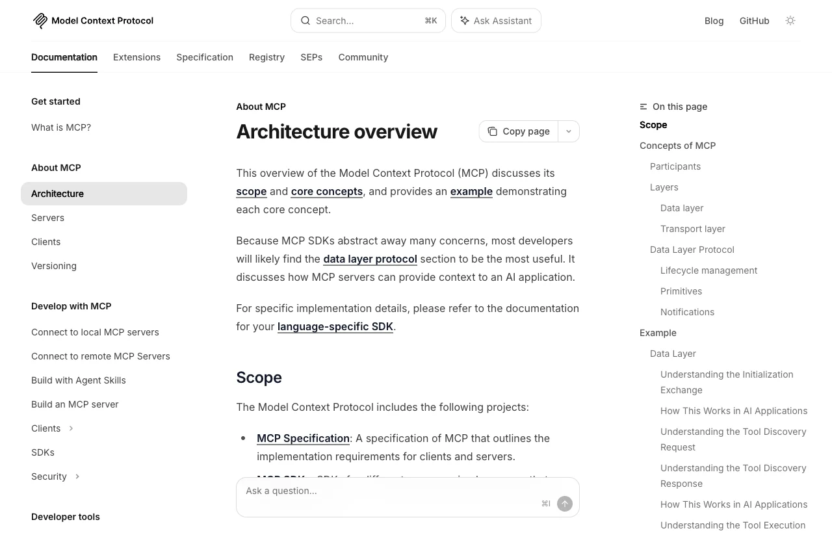Jump to Data Layer Protocol section

(x=692, y=250)
